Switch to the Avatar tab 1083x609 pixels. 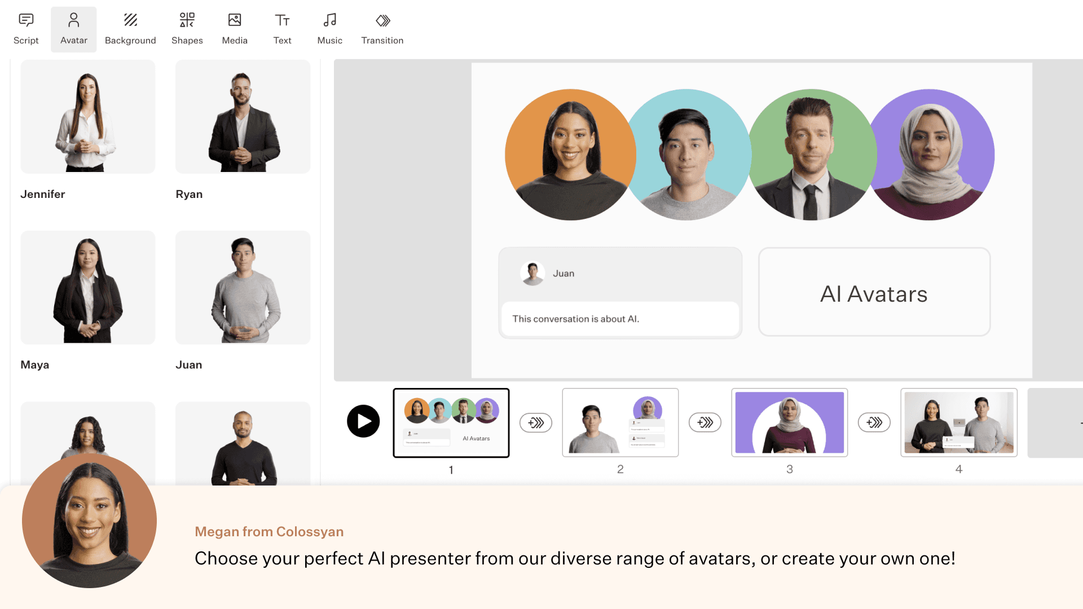click(x=73, y=28)
